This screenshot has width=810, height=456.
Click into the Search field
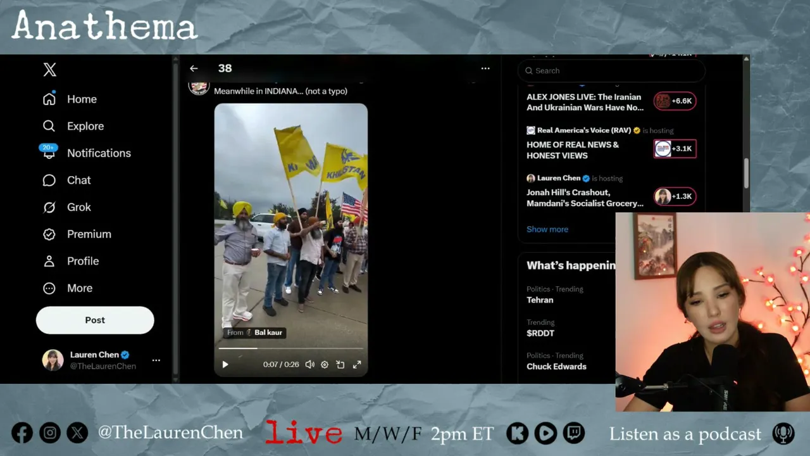pyautogui.click(x=611, y=71)
